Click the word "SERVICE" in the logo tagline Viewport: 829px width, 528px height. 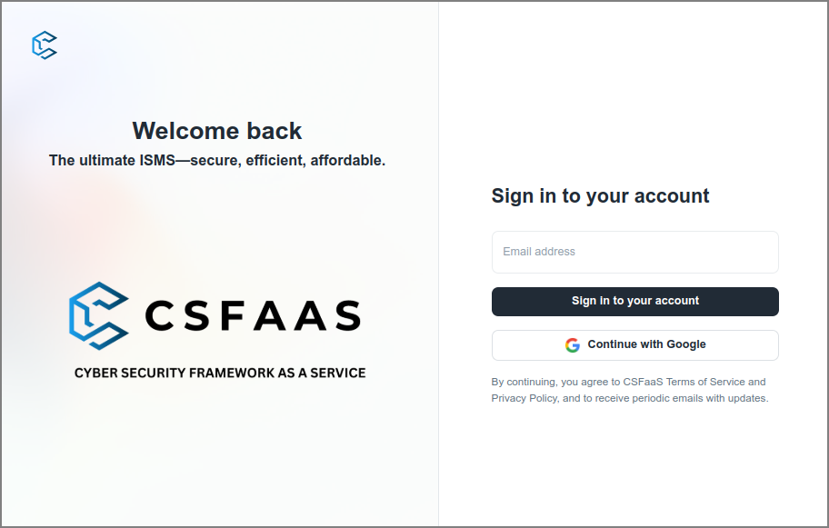pos(337,373)
